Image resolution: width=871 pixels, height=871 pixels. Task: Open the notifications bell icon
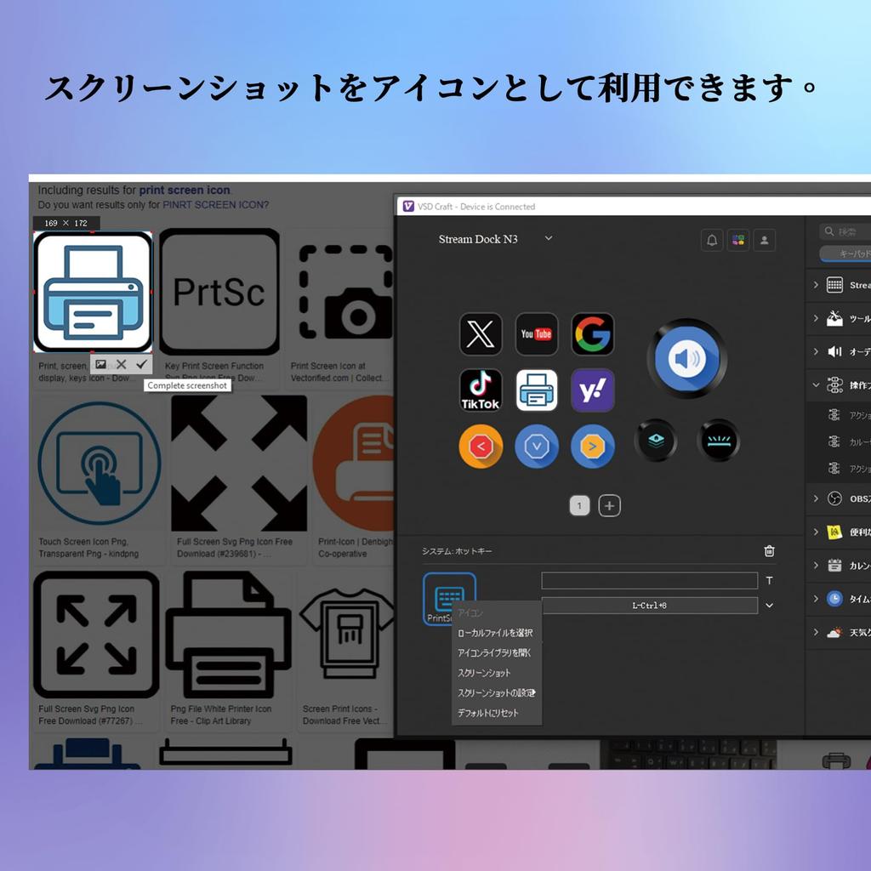tap(712, 240)
